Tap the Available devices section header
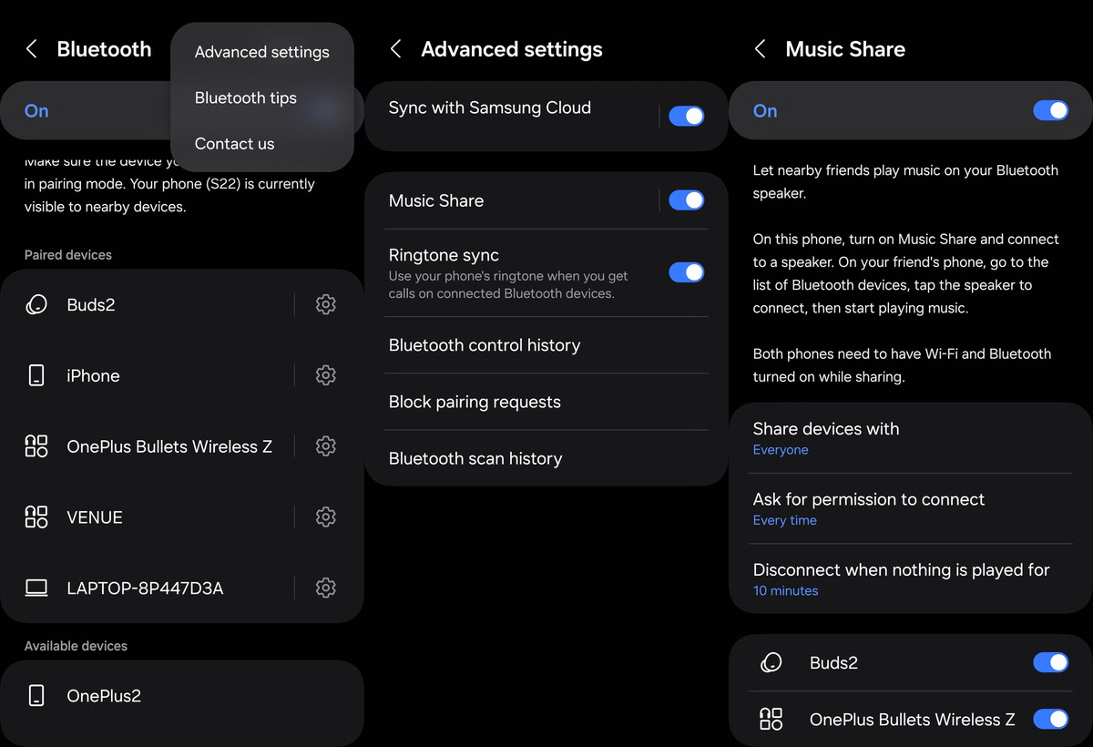The height and width of the screenshot is (747, 1093). (x=76, y=646)
